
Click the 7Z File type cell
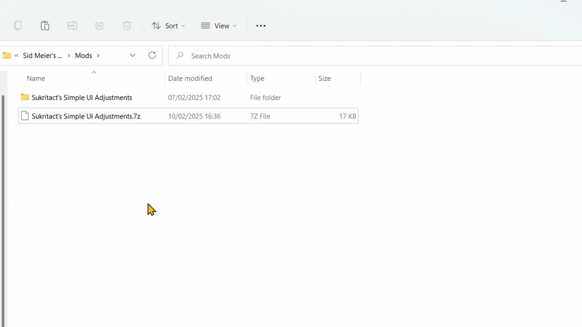[260, 116]
